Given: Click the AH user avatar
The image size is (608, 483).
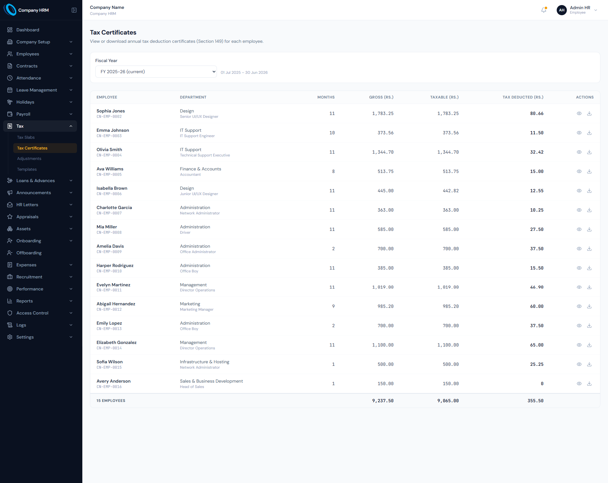Looking at the screenshot, I should (561, 10).
